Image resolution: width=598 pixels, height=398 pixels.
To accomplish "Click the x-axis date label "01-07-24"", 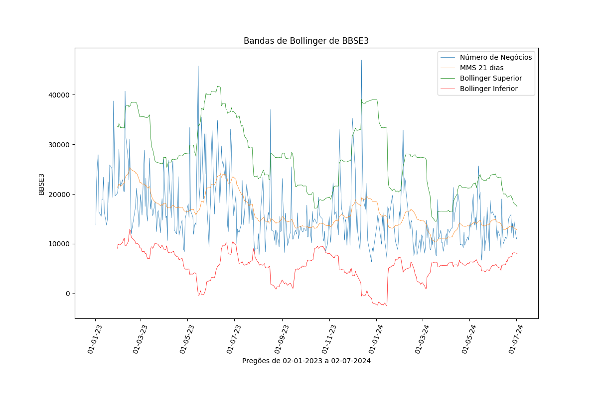I will pyautogui.click(x=516, y=339).
